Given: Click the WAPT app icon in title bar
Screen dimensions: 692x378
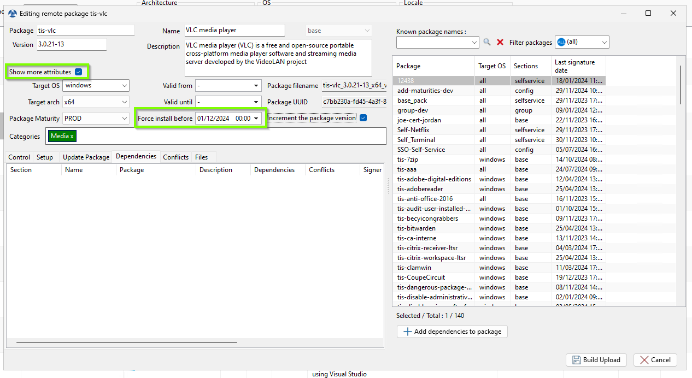Looking at the screenshot, I should tap(13, 14).
